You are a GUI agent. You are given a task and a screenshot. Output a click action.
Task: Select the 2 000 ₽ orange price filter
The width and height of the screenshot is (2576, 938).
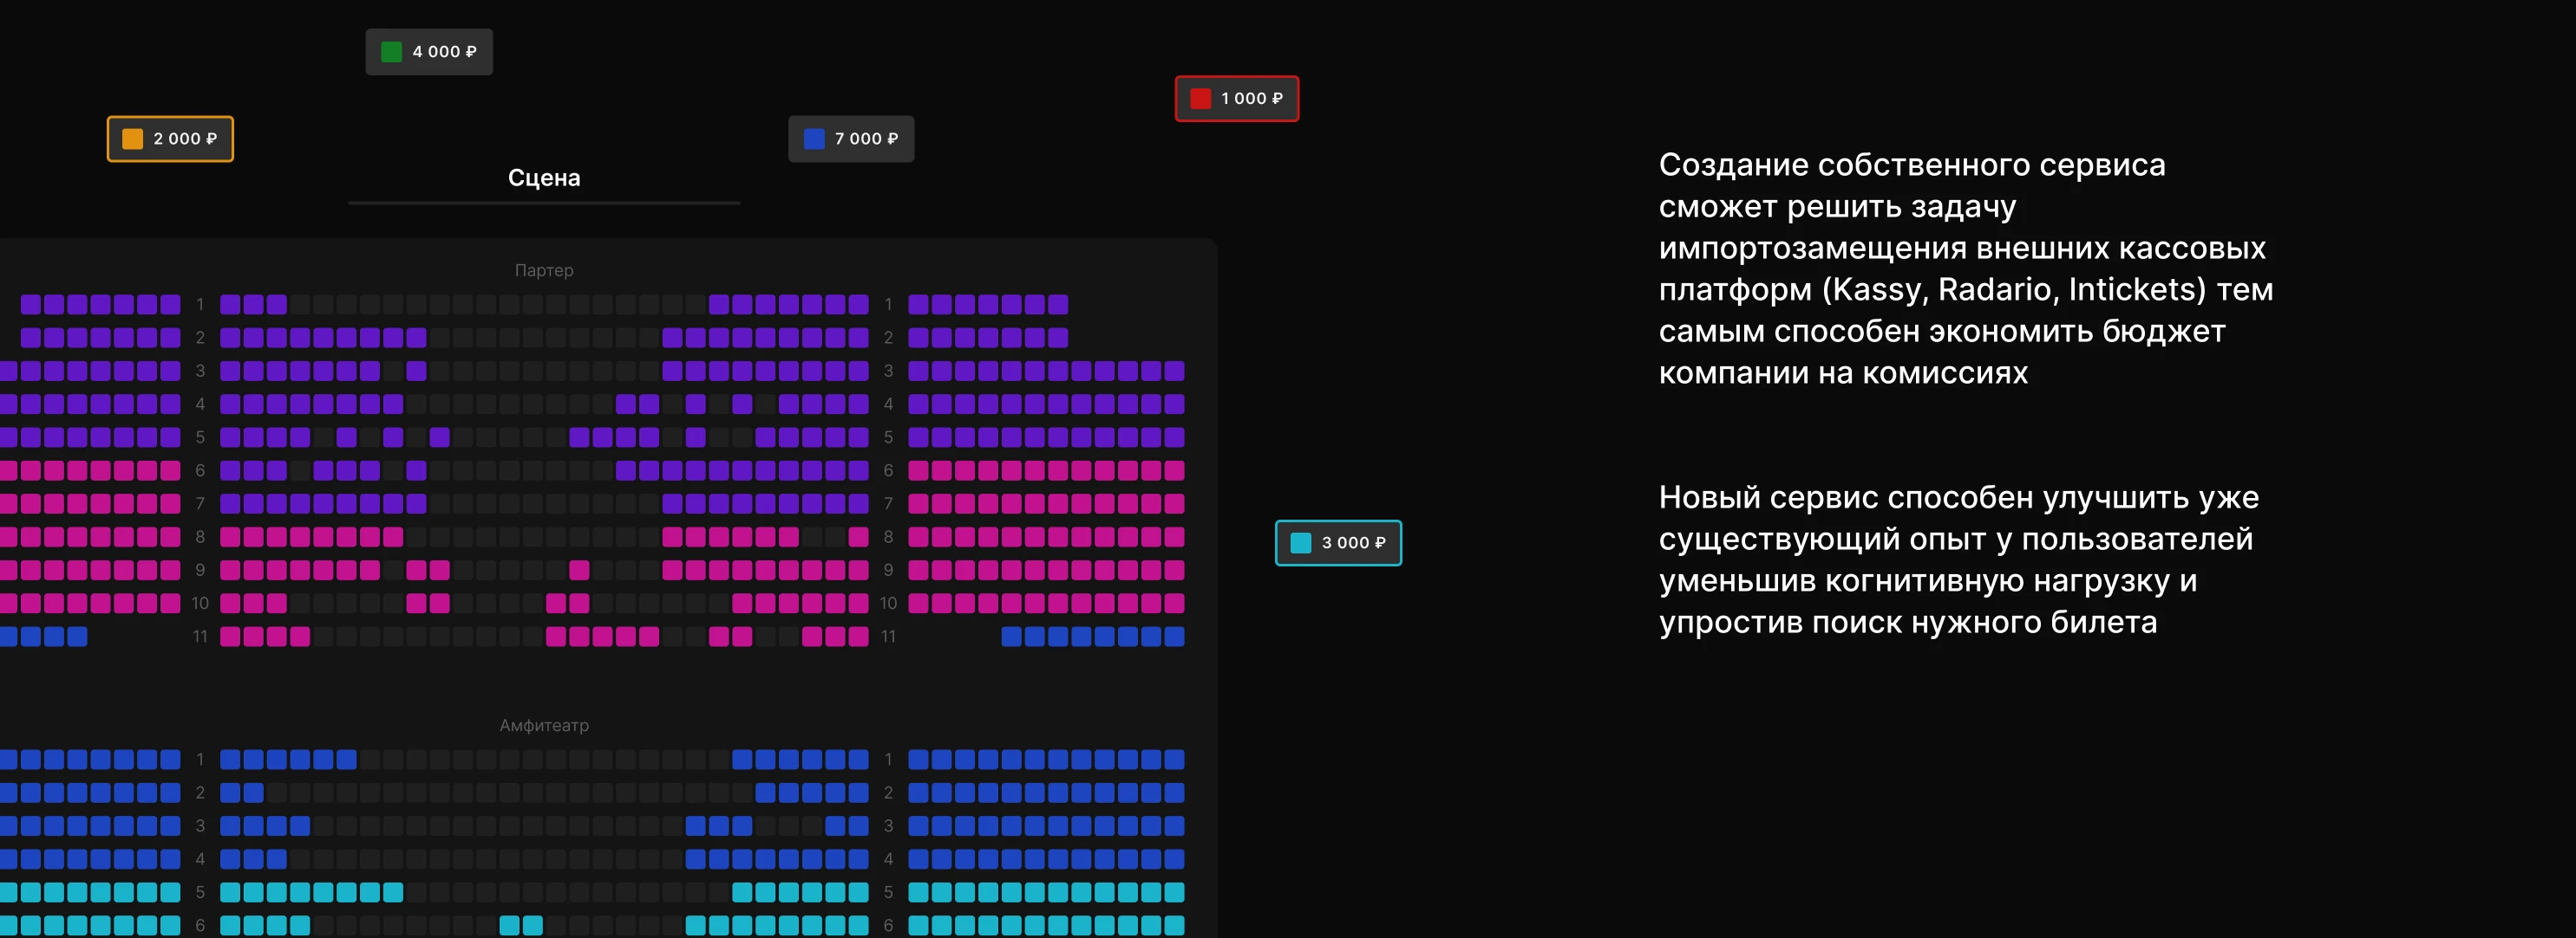coord(170,139)
